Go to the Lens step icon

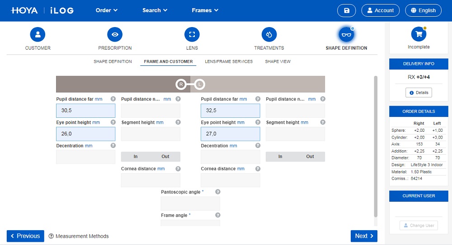click(x=192, y=34)
